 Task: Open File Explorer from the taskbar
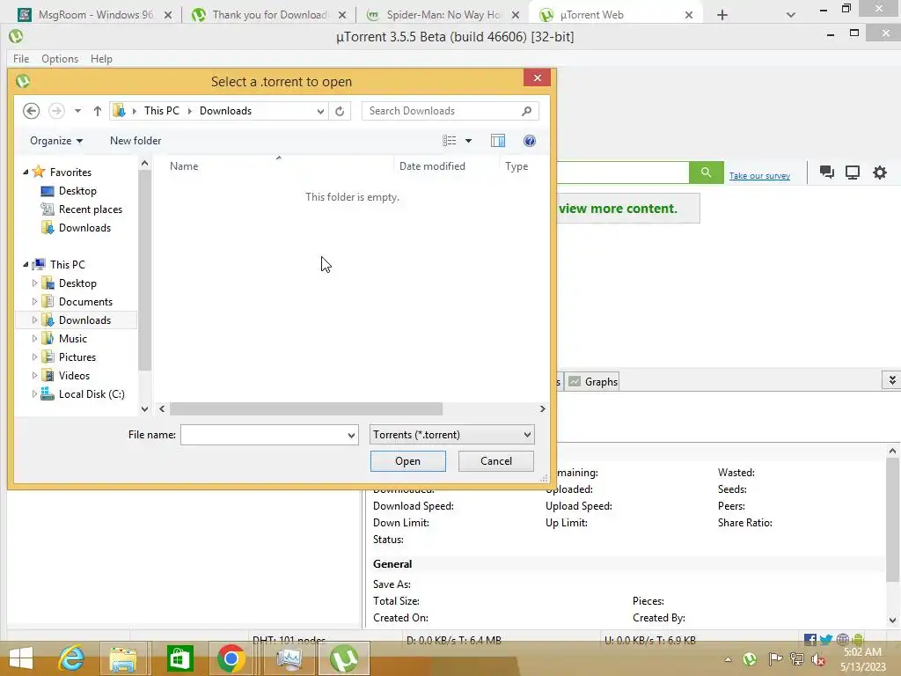tap(123, 658)
